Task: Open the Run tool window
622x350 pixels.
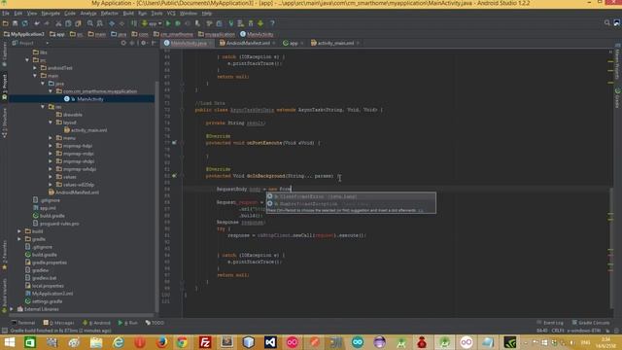Action: pyautogui.click(x=127, y=323)
